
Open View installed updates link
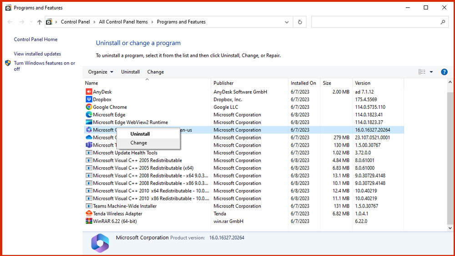pos(37,54)
